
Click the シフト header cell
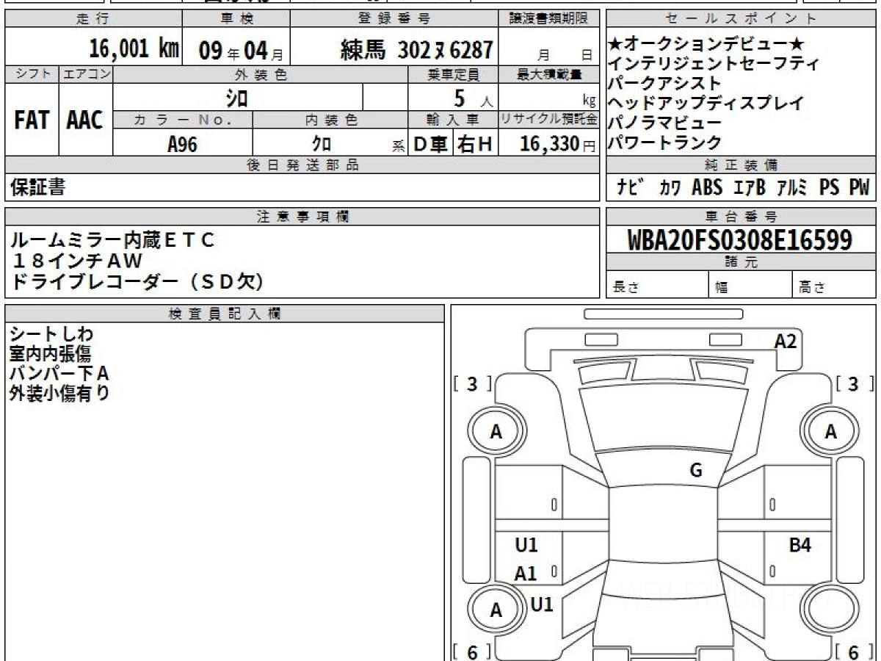click(32, 74)
